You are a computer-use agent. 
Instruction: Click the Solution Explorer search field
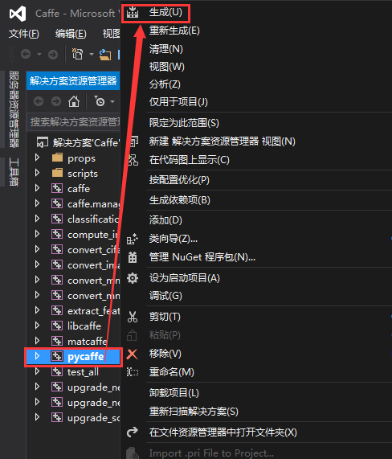point(74,121)
